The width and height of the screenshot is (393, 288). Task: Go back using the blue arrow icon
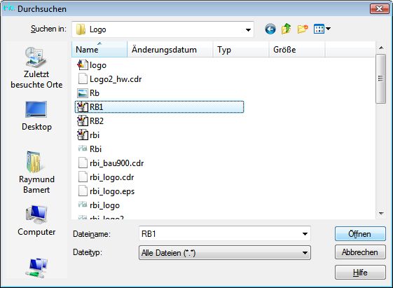[270, 29]
